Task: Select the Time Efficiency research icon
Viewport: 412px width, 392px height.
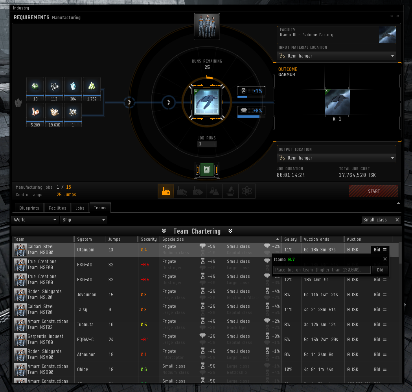Action: (x=182, y=191)
